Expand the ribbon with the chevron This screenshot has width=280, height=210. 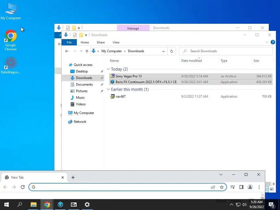(x=267, y=42)
